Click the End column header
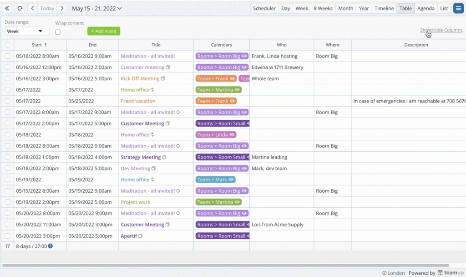The image size is (466, 277). coord(92,45)
